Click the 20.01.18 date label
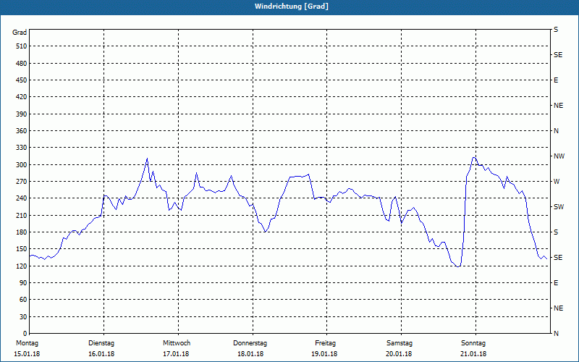 [399, 354]
